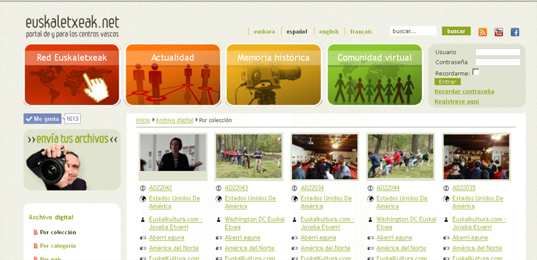Open the Memoria histórica section
This screenshot has width=537, height=260.
pyautogui.click(x=274, y=75)
